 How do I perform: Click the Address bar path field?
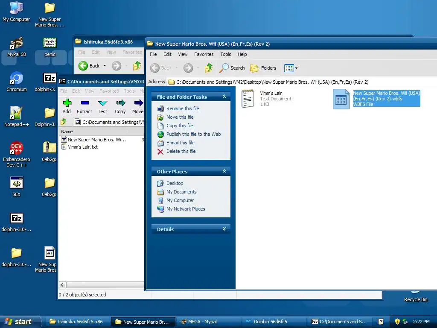(x=302, y=82)
